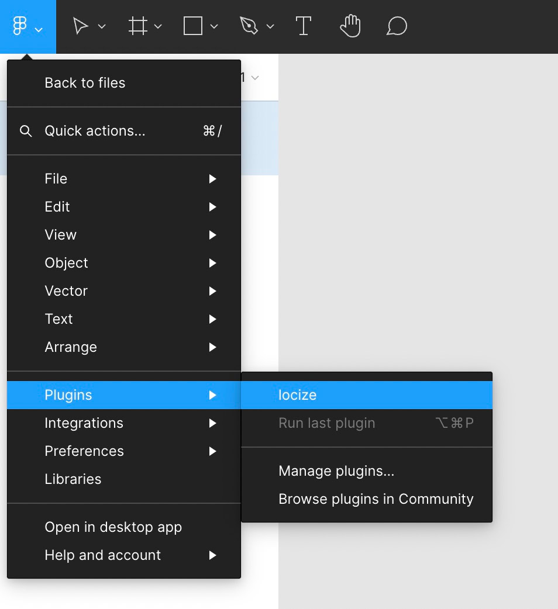Open Quick actions search
This screenshot has width=558, height=609.
[x=95, y=131]
